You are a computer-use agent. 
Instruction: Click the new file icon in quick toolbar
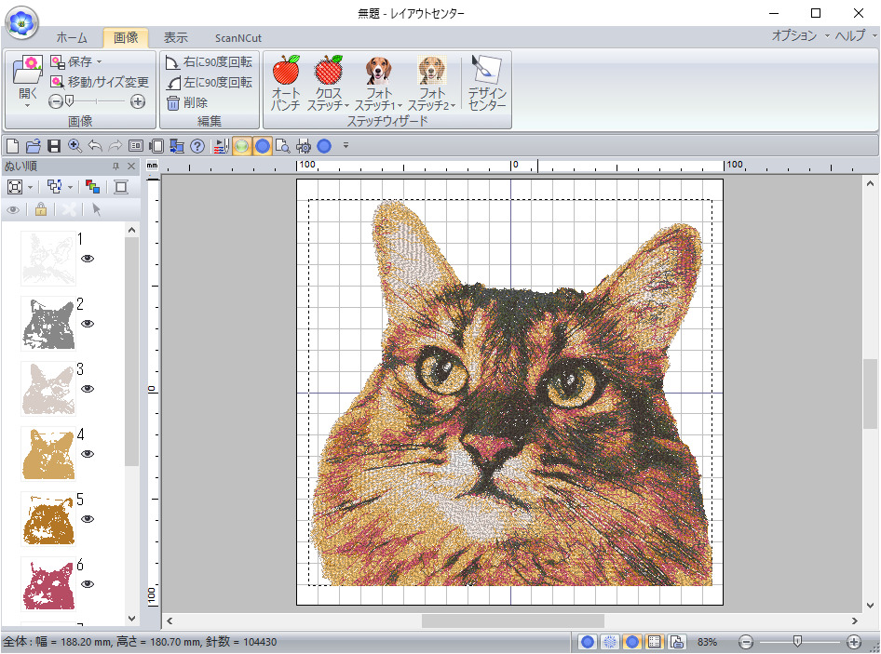[x=12, y=146]
